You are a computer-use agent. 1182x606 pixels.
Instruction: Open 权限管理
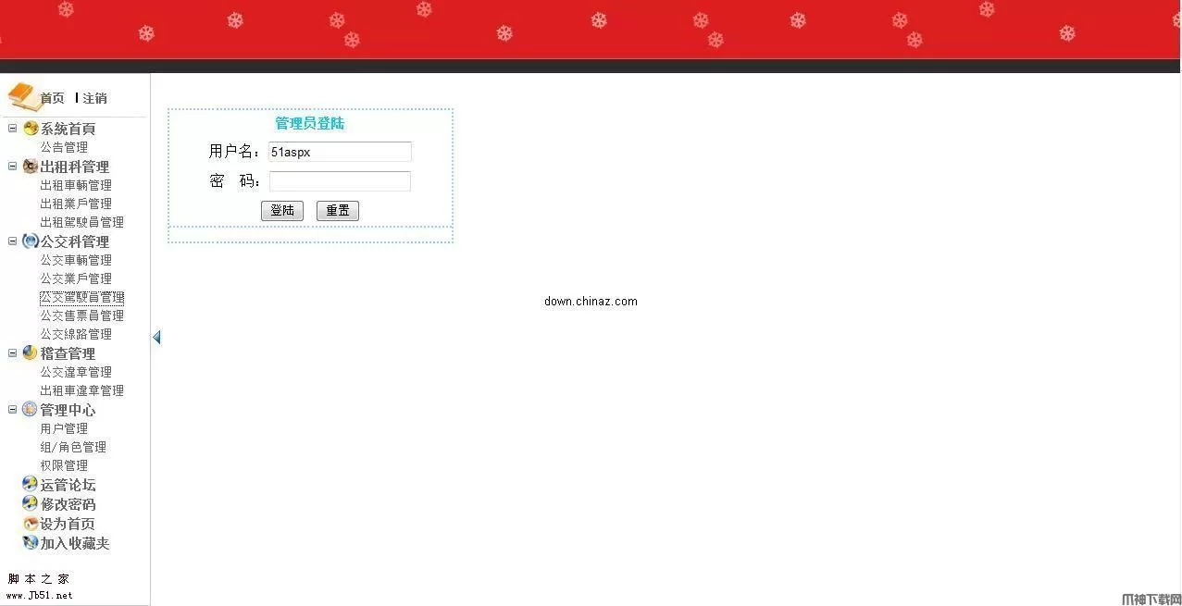click(64, 465)
